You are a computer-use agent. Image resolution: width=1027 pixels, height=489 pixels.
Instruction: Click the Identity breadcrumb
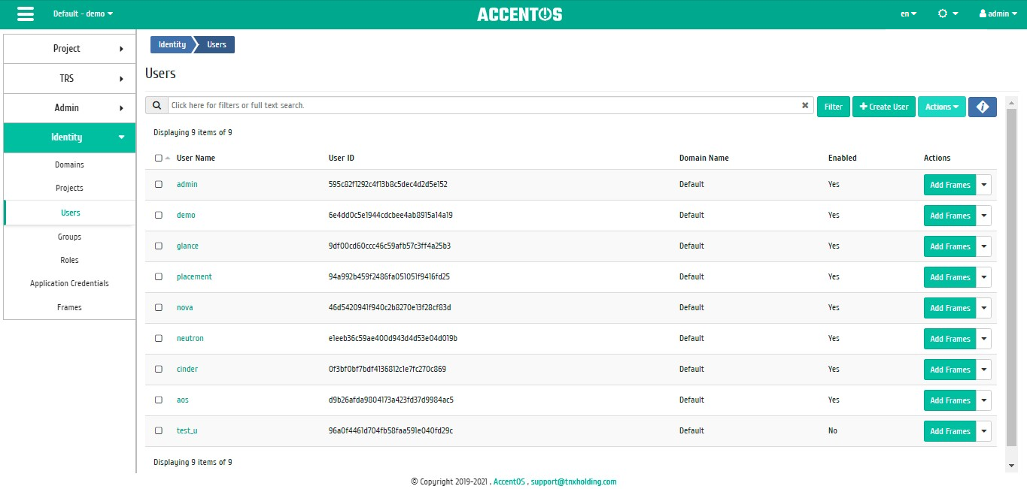[x=172, y=44]
